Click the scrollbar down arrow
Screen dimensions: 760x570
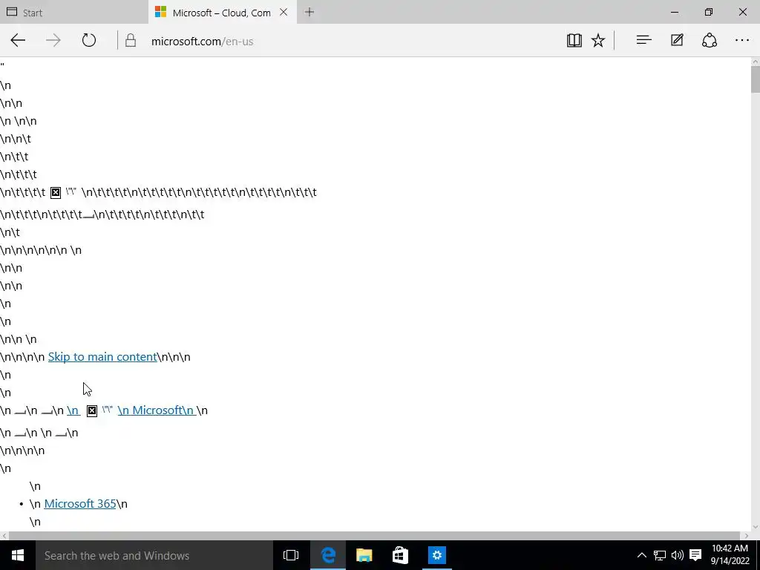(x=755, y=527)
